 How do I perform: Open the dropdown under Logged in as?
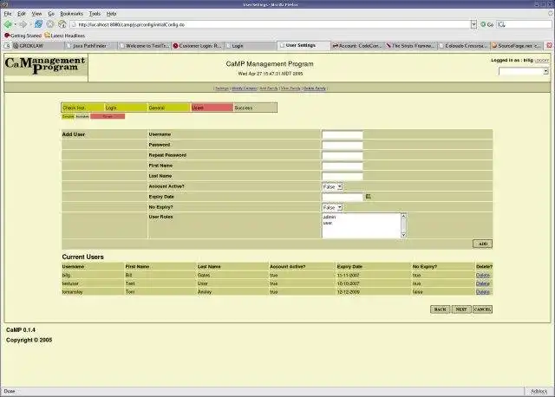pos(524,71)
